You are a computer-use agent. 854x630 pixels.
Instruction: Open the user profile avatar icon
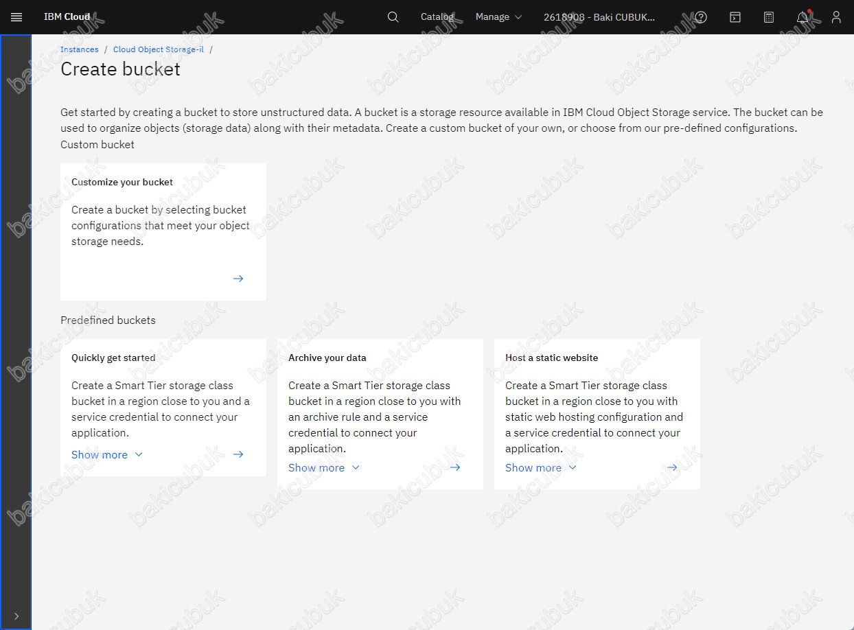(x=836, y=17)
